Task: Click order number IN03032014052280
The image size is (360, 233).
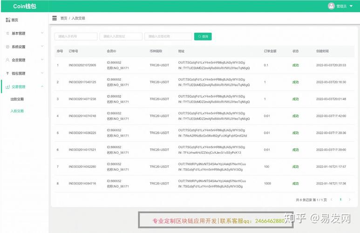Action: [x=82, y=166]
